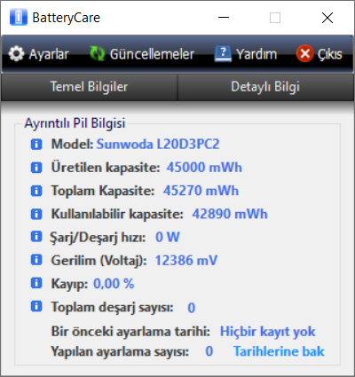
Task: Open Ayarlar settings gear icon
Action: (x=16, y=54)
